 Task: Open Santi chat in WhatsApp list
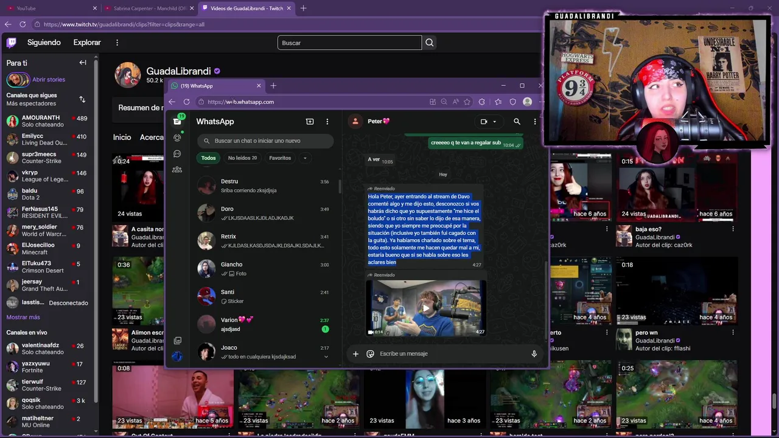(265, 296)
